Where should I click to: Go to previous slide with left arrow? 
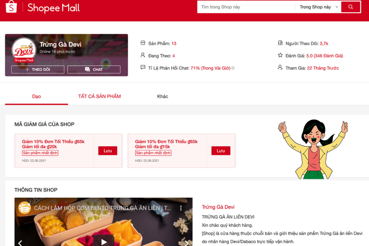pos(20,243)
